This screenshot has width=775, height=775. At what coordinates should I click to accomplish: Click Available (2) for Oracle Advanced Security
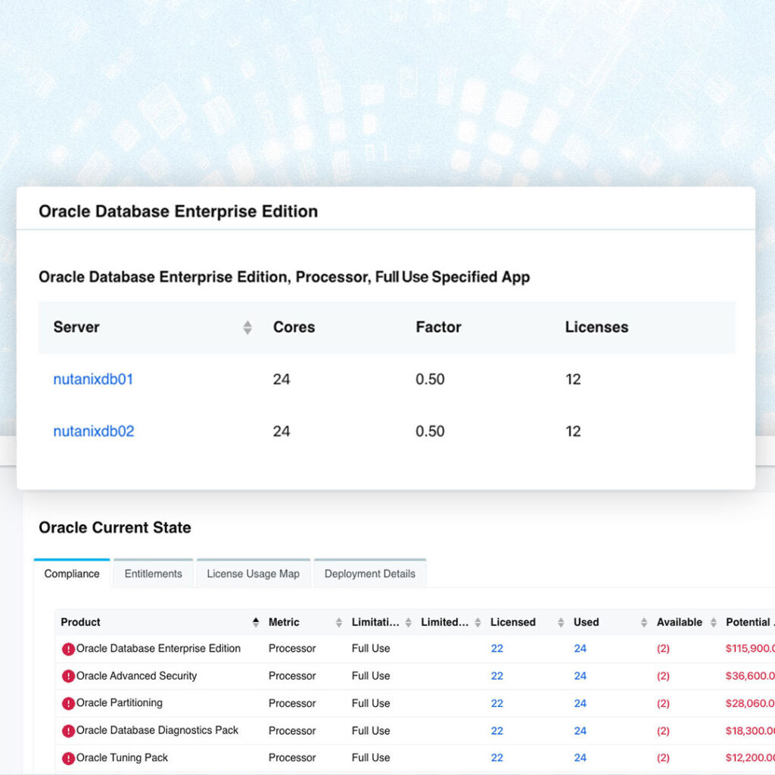tap(663, 676)
